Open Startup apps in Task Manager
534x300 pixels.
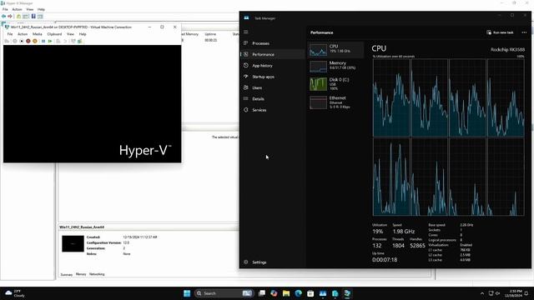click(x=273, y=77)
